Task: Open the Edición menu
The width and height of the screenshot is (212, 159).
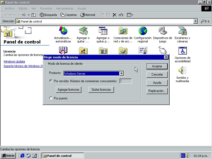Action: coord(23,8)
